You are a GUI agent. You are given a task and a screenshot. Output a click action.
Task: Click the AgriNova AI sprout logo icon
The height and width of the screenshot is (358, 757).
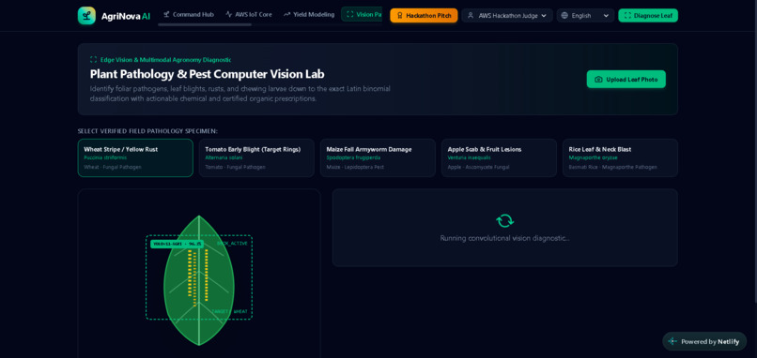tap(86, 15)
